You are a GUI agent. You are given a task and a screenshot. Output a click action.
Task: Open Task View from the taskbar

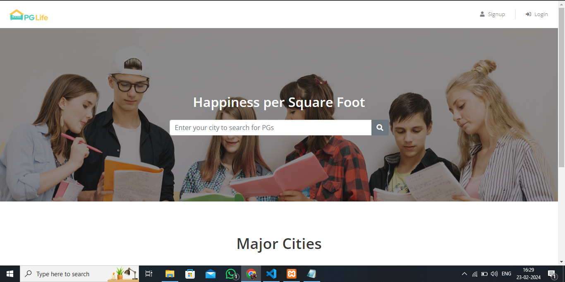149,274
